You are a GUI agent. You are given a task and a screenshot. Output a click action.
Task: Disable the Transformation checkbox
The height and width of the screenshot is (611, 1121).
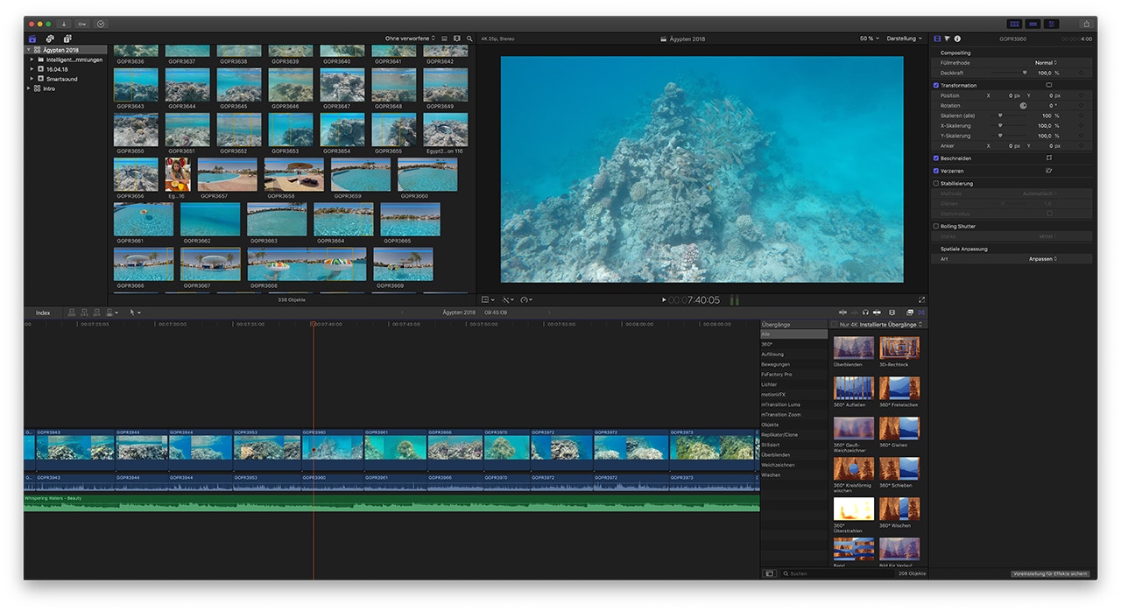pyautogui.click(x=936, y=85)
